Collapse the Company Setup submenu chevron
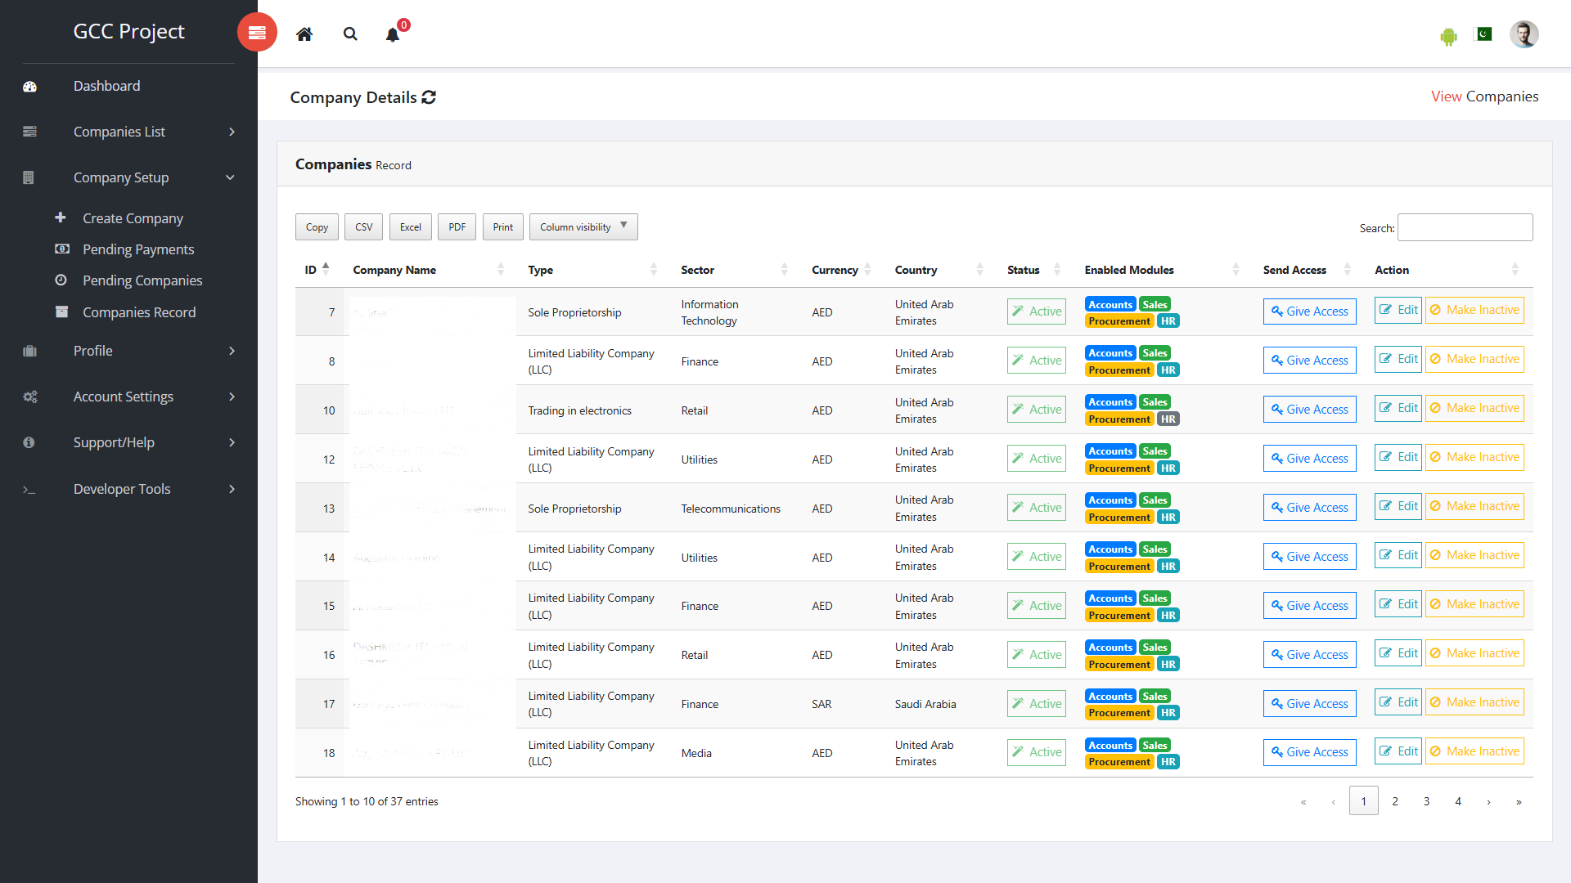Image resolution: width=1571 pixels, height=883 pixels. tap(231, 177)
